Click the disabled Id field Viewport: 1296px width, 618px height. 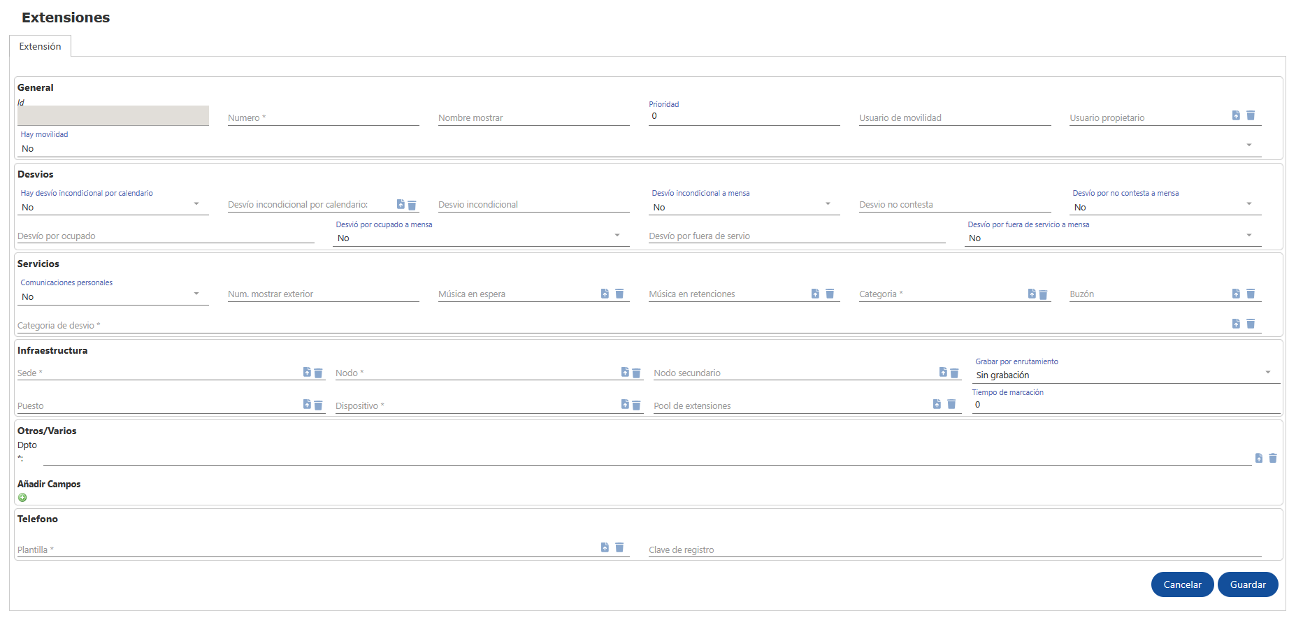(x=113, y=115)
